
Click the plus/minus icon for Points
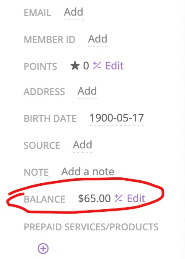click(x=97, y=66)
